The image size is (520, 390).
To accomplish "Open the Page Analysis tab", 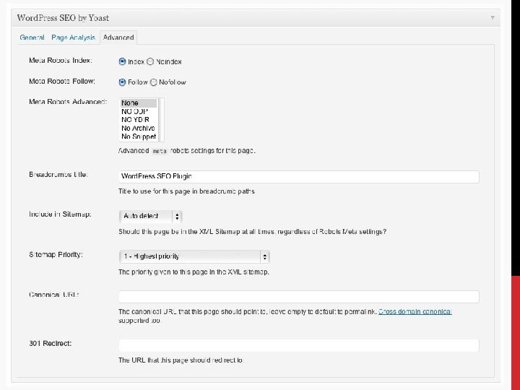I will (74, 38).
